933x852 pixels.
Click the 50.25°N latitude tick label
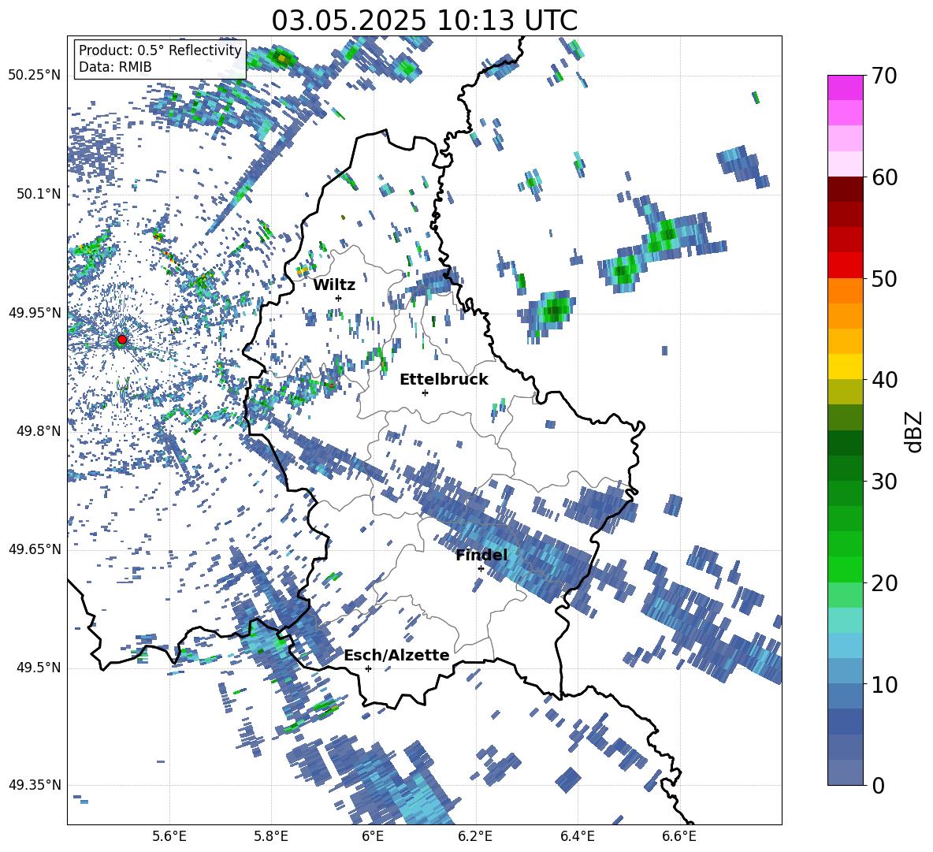point(35,76)
